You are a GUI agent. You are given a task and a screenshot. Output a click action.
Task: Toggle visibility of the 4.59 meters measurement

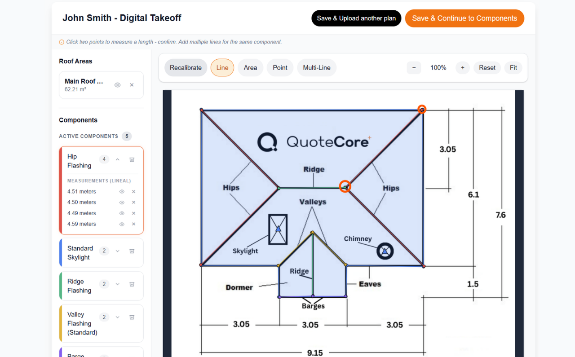pos(122,224)
